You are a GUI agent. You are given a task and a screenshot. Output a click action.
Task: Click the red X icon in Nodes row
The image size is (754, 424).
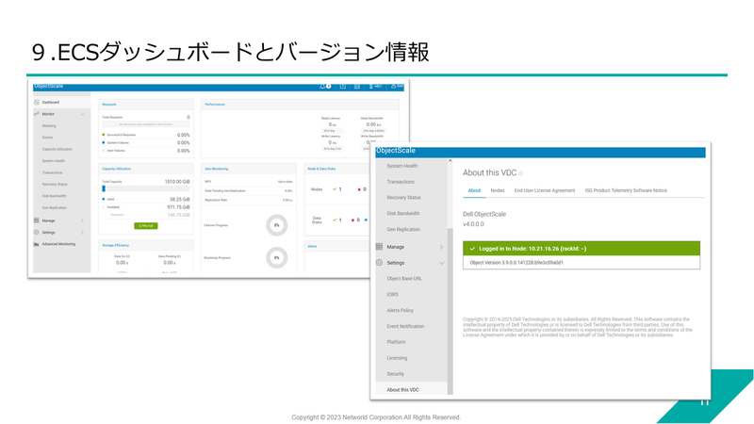(x=359, y=189)
